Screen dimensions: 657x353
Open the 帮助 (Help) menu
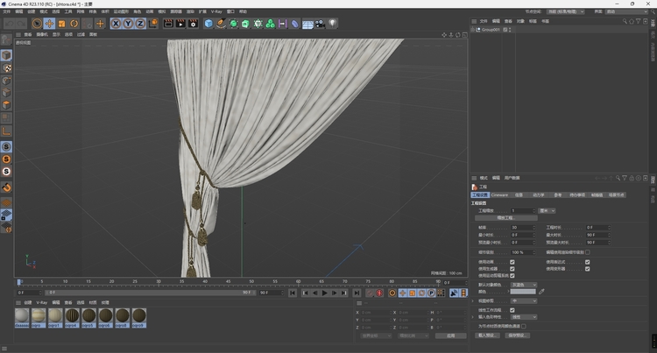243,11
